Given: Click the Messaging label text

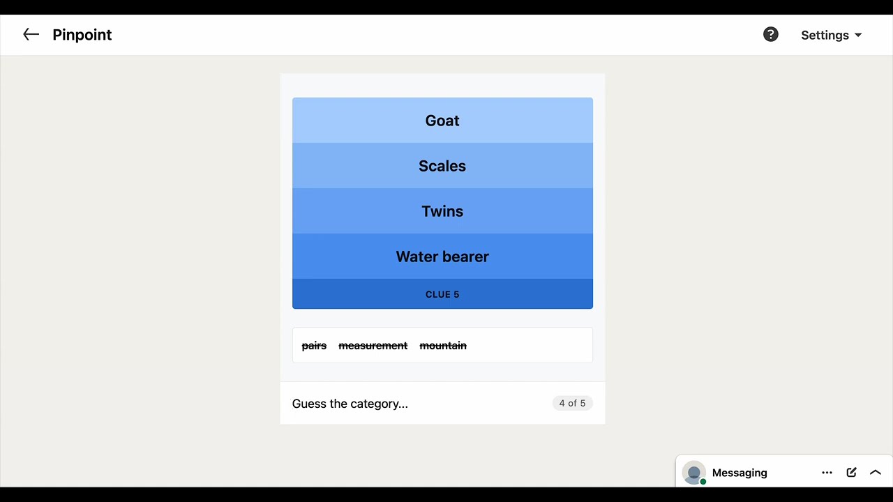Looking at the screenshot, I should 740,473.
